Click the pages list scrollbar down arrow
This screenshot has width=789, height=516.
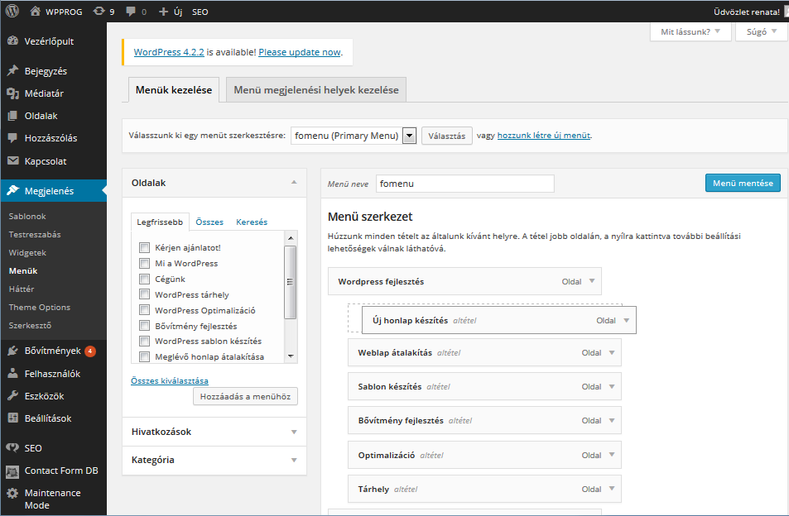pyautogui.click(x=290, y=356)
